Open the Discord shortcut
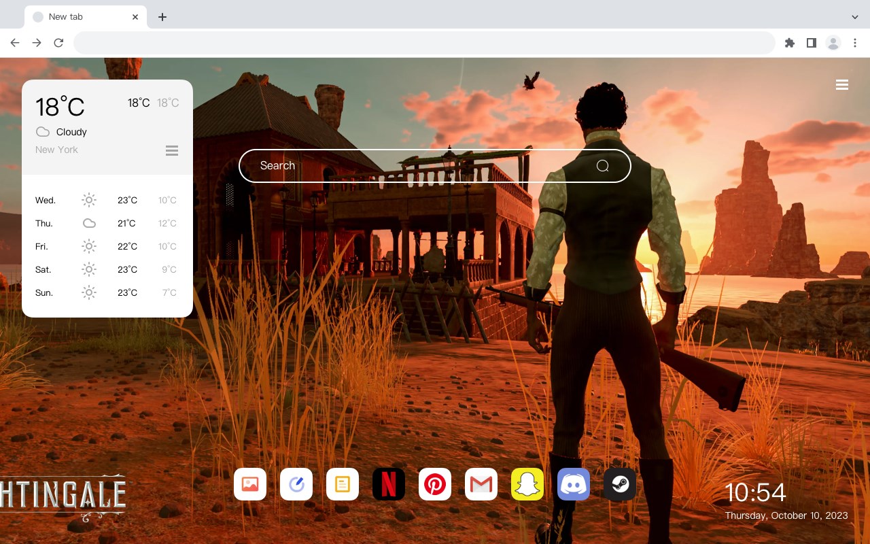The height and width of the screenshot is (544, 870). click(574, 484)
